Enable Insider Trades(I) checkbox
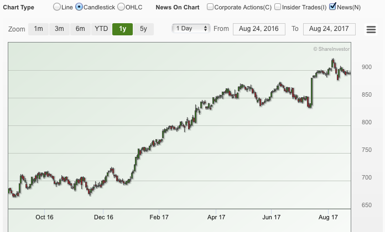Viewport: 385px width, 232px height. pyautogui.click(x=278, y=7)
